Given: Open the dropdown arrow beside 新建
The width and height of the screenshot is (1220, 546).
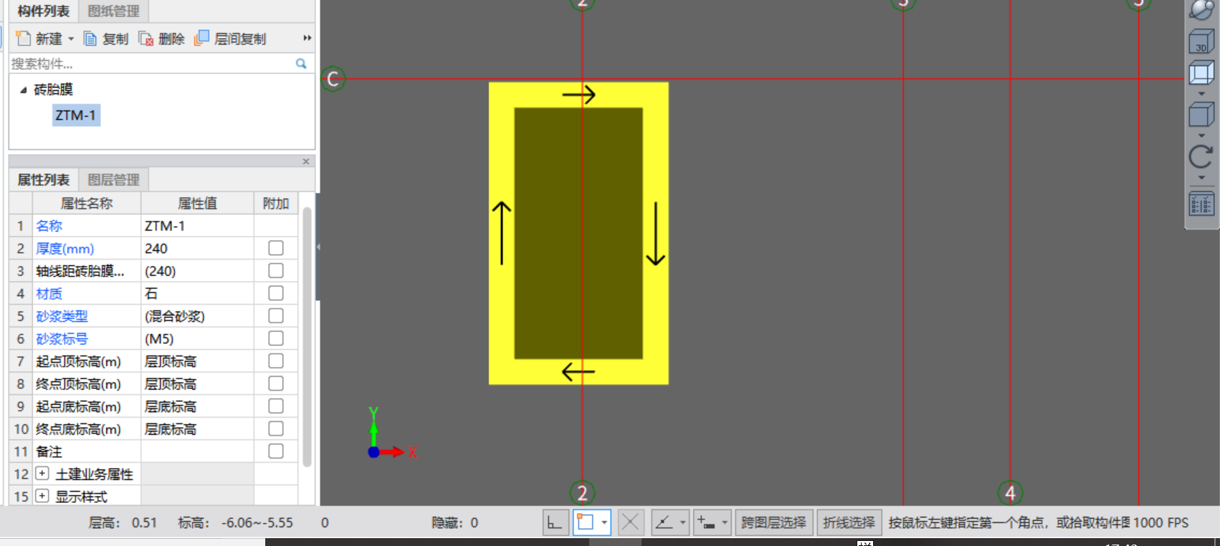Looking at the screenshot, I should (71, 39).
